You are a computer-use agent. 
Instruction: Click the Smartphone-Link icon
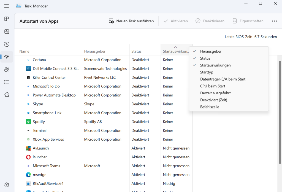28,113
